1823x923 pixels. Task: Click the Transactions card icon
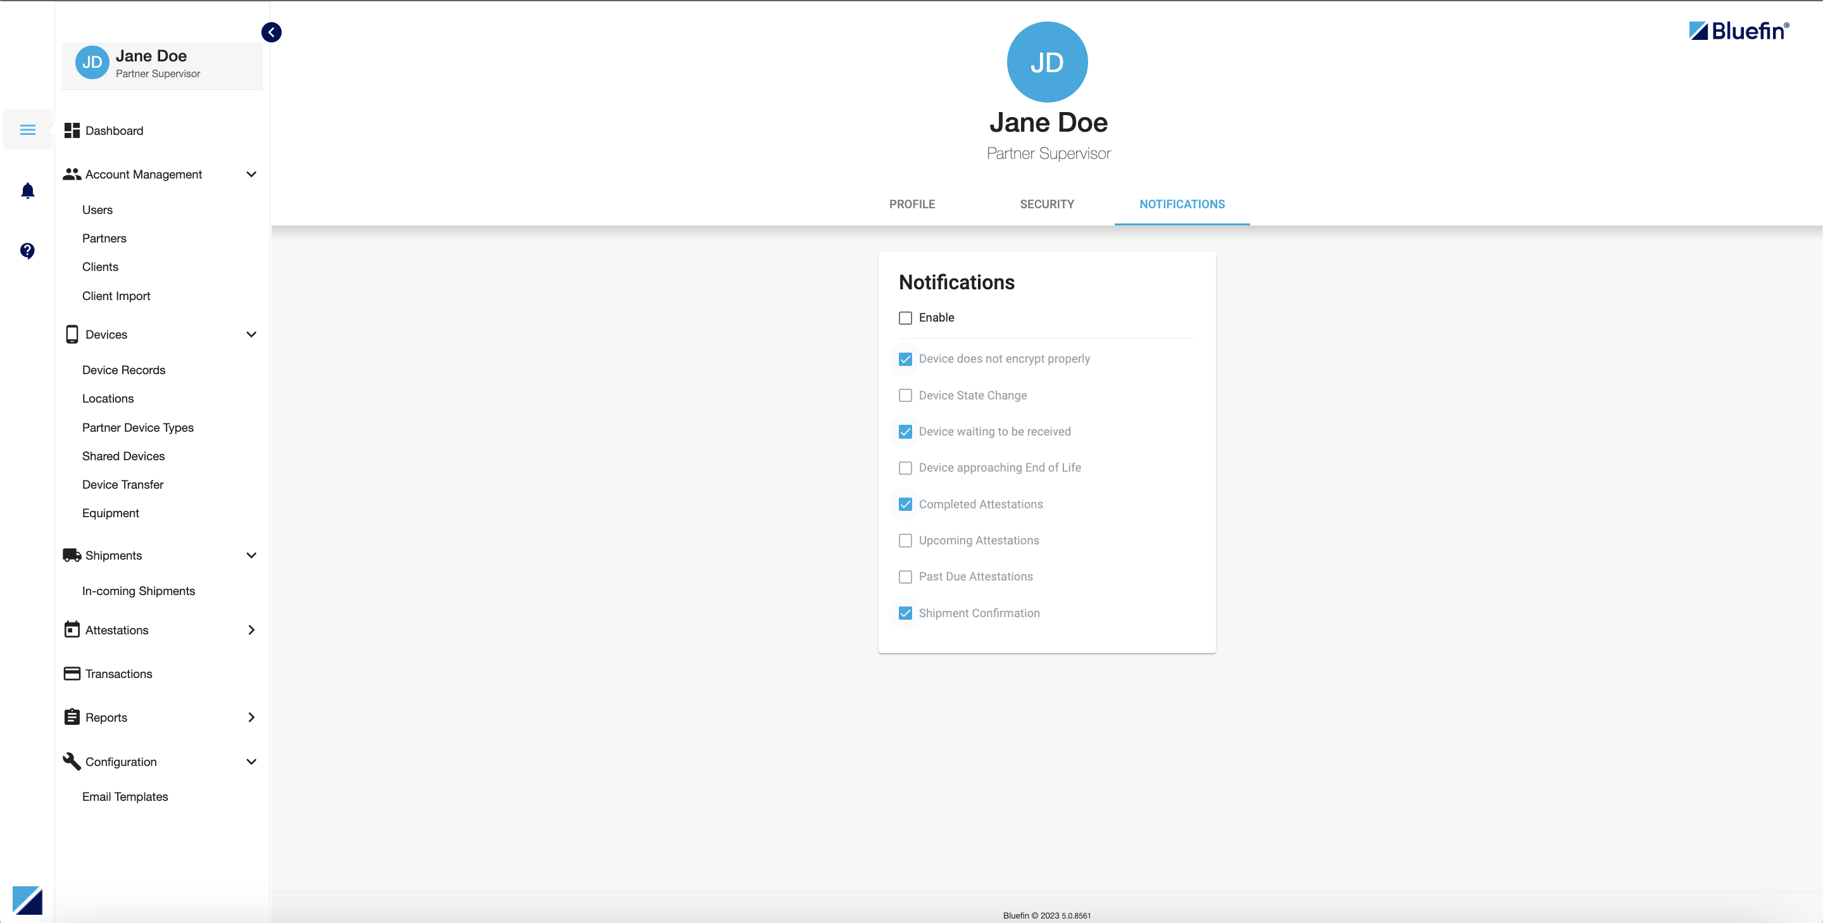click(72, 673)
